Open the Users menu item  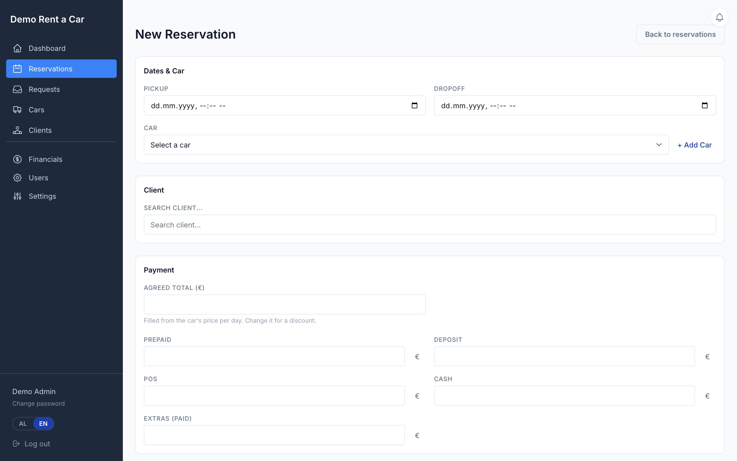point(61,178)
